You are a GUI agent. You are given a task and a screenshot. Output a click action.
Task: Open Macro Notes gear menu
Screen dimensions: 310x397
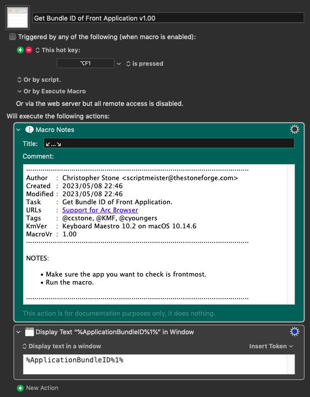(294, 129)
